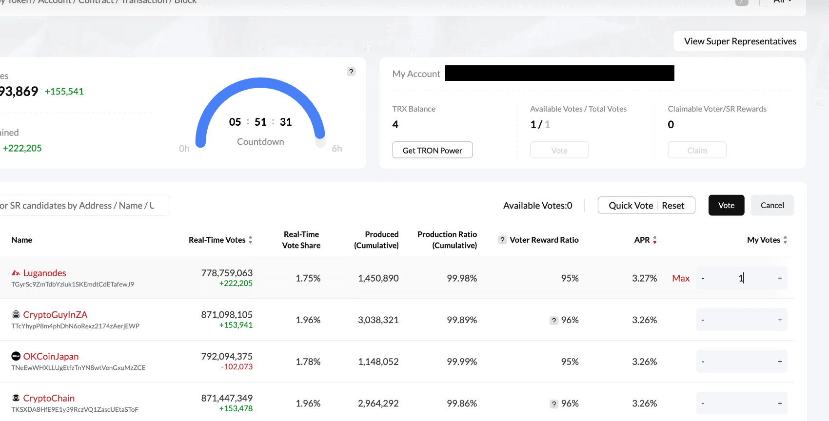829x421 pixels.
Task: Click the Real-Time Votes column header
Action: (217, 240)
